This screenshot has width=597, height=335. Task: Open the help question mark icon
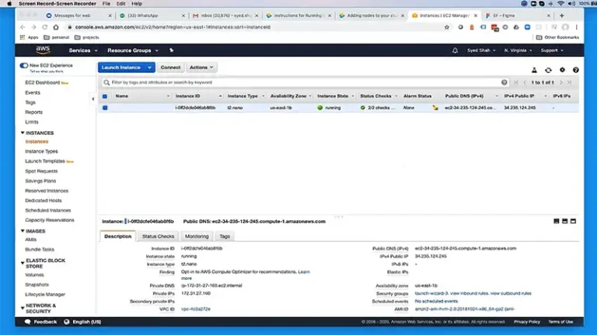tap(576, 70)
